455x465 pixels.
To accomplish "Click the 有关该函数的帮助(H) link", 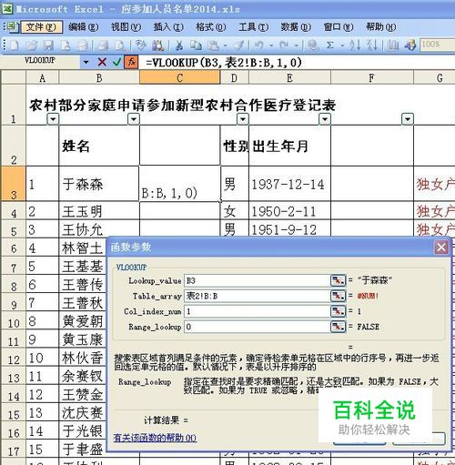I will tap(155, 438).
